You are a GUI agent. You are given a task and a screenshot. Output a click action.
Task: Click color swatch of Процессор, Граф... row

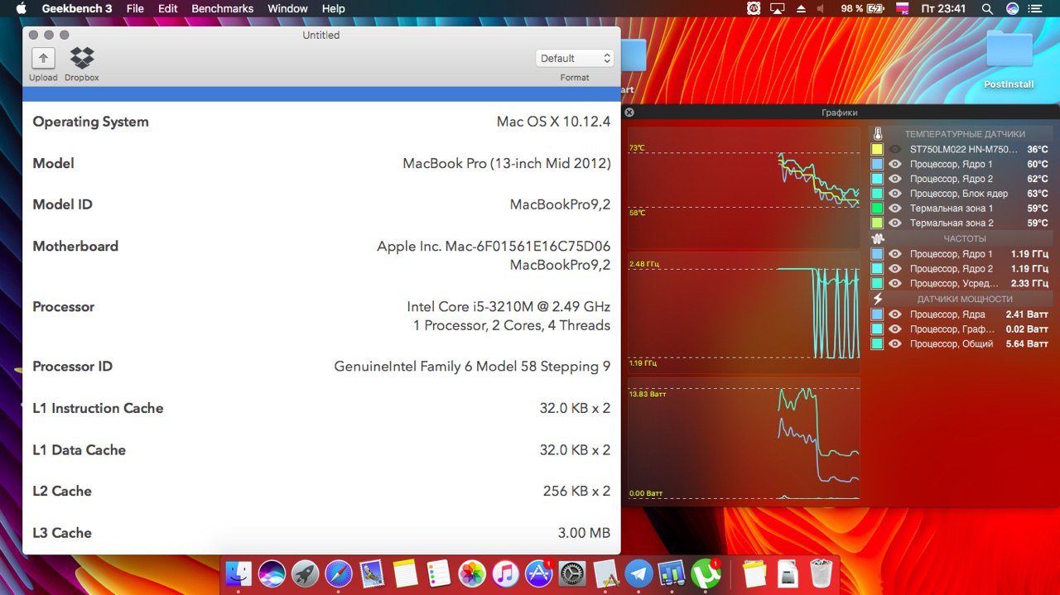pyautogui.click(x=877, y=329)
